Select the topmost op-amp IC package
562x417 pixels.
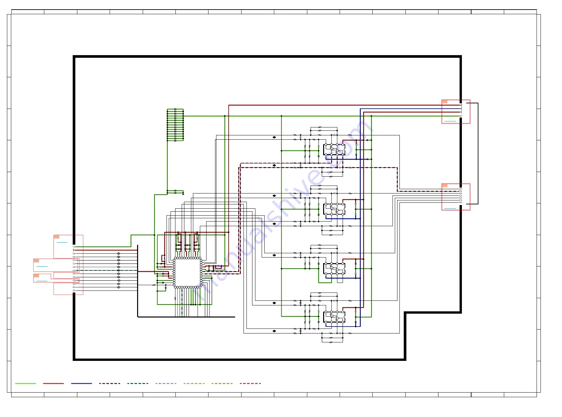[x=334, y=150]
